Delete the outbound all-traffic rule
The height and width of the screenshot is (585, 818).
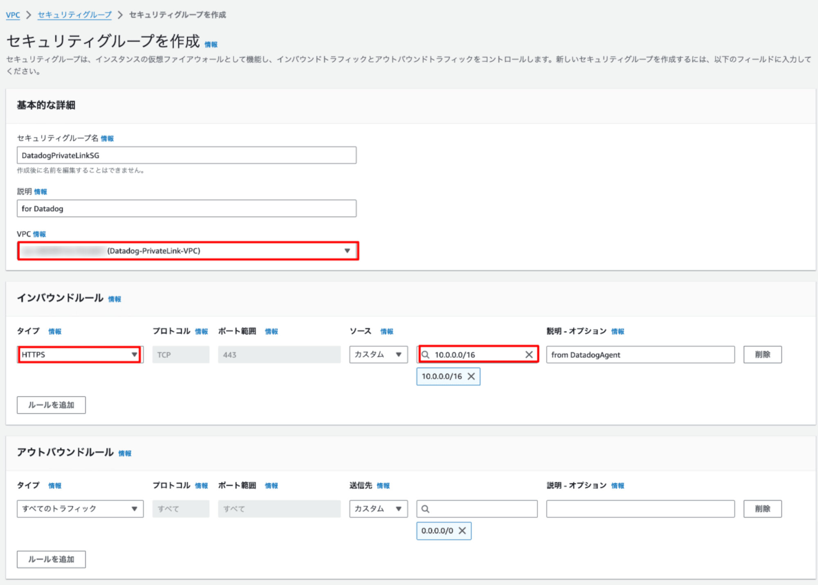tap(762, 509)
